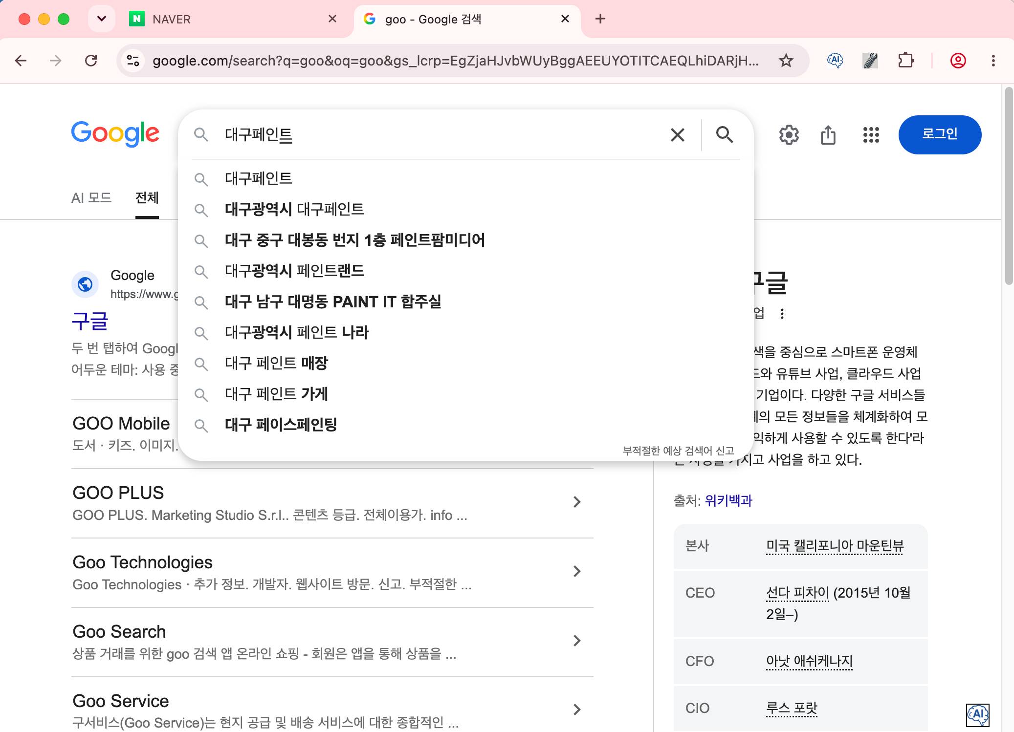Click CIO link 루스 포랏
The height and width of the screenshot is (732, 1014).
pyautogui.click(x=792, y=708)
